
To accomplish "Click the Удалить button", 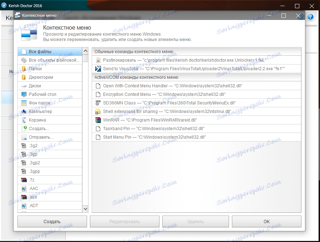I will click(195, 222).
